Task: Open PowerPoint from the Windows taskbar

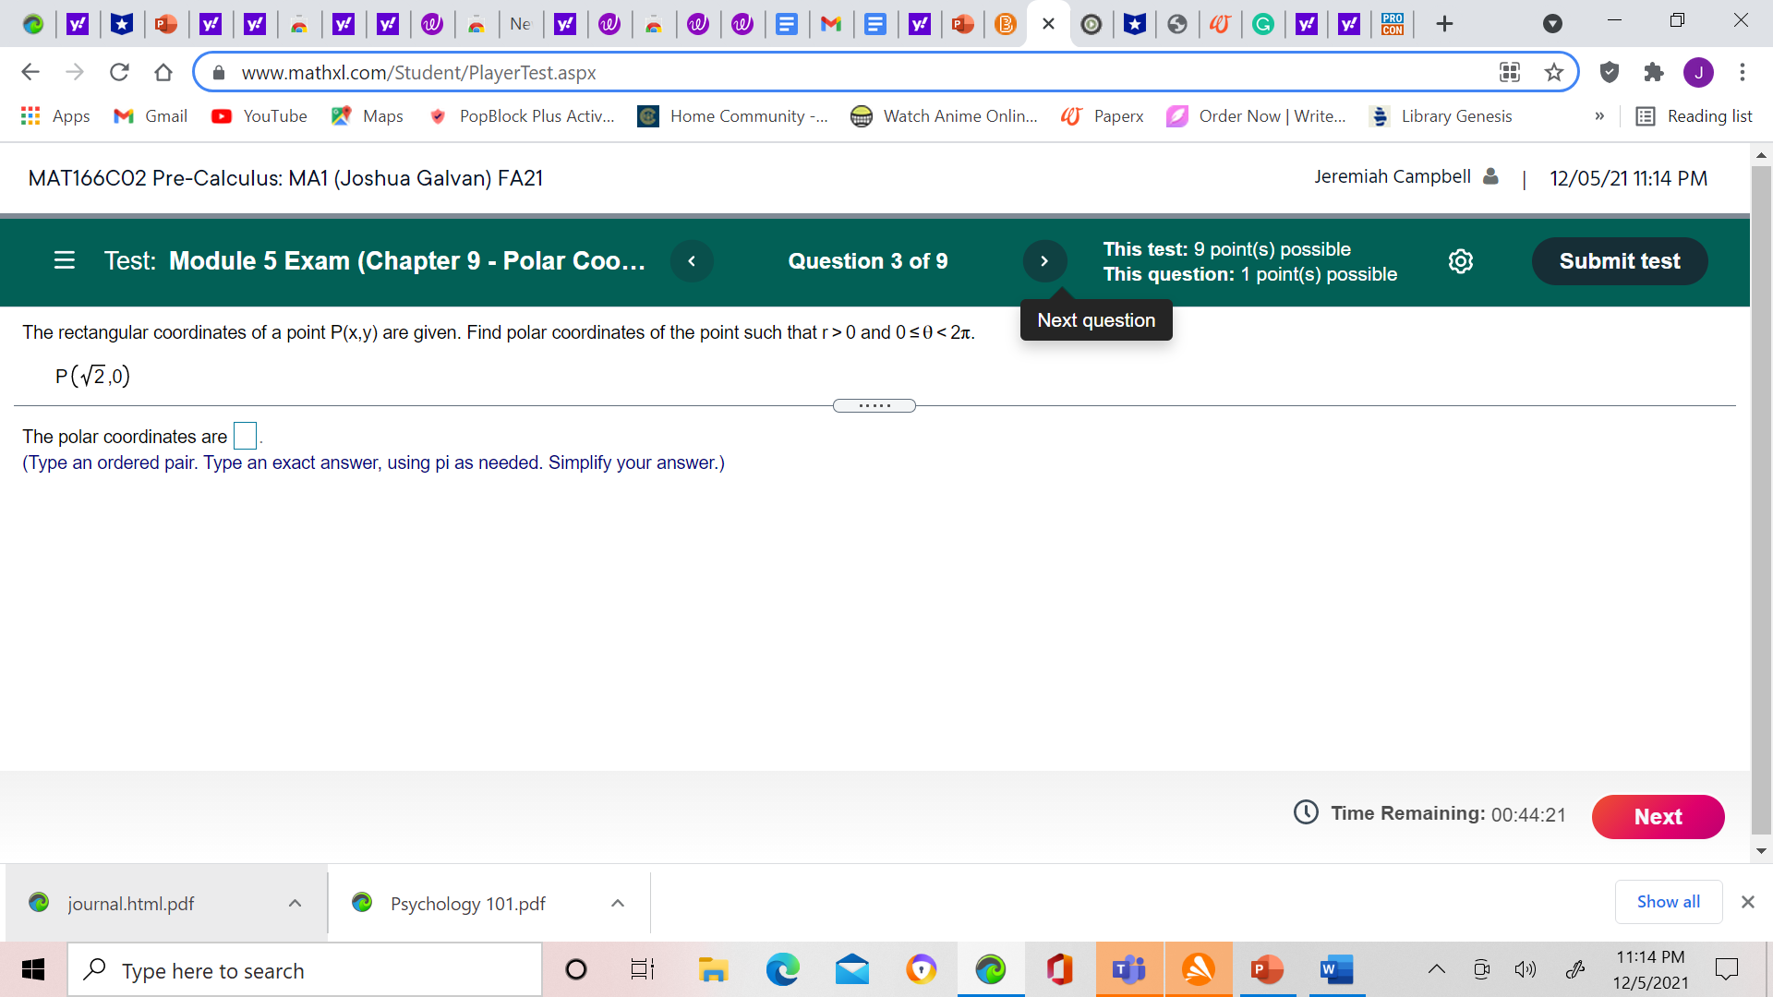Action: (1266, 969)
